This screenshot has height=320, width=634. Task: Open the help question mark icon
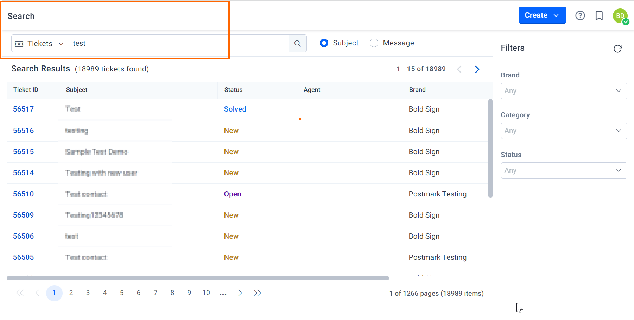[580, 15]
